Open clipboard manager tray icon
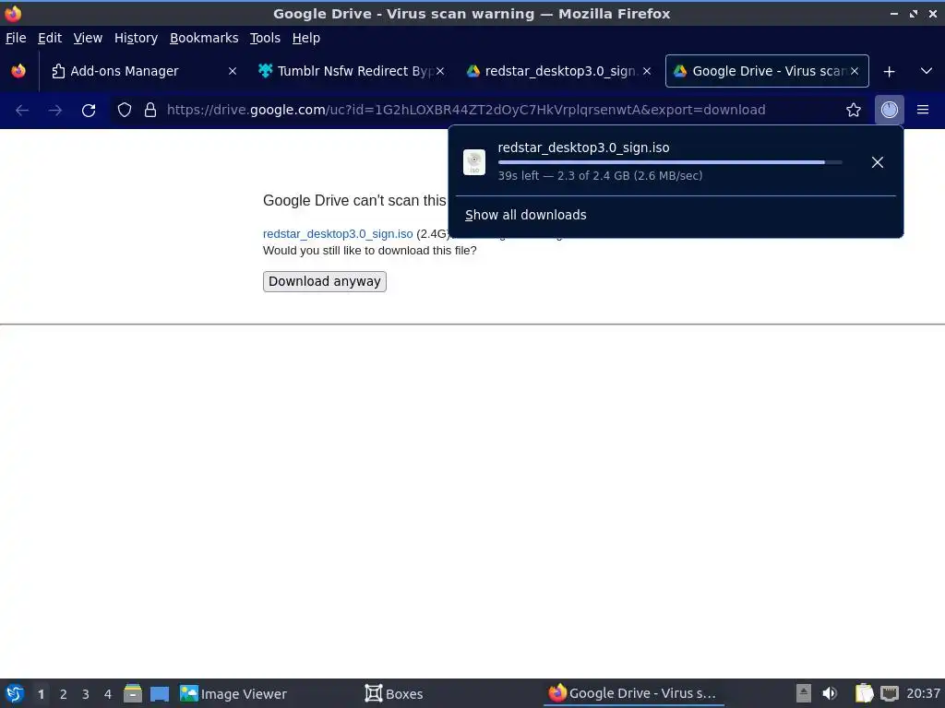This screenshot has height=708, width=945. click(x=864, y=693)
